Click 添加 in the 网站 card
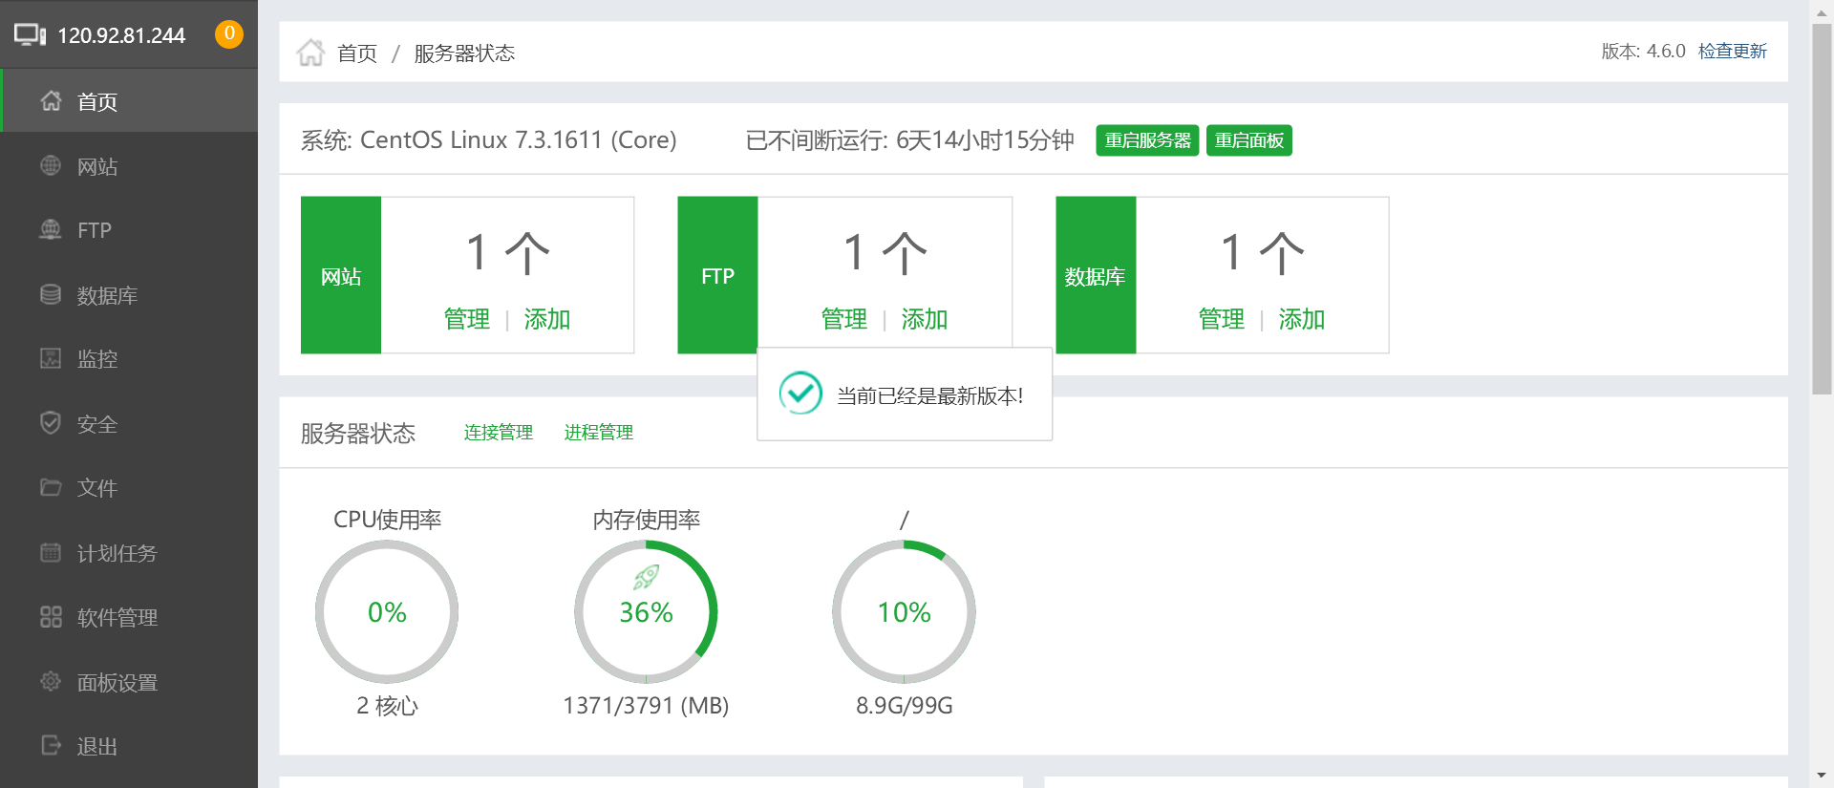Viewport: 1834px width, 788px height. 547,319
